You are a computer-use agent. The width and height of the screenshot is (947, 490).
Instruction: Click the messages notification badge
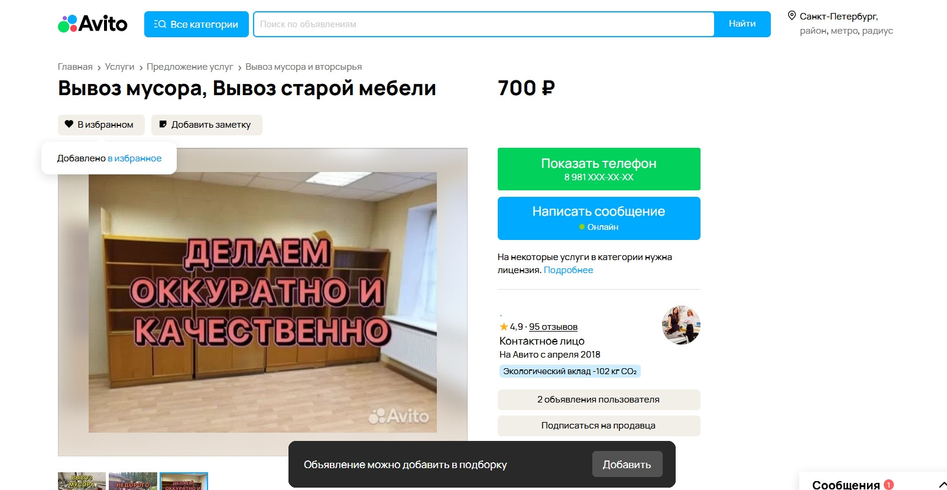pyautogui.click(x=888, y=485)
